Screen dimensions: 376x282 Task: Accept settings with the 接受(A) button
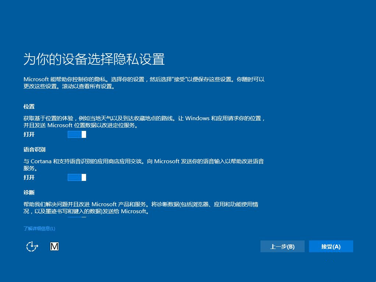point(331,246)
